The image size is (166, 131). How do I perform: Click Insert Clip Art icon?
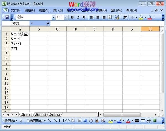[97, 121]
